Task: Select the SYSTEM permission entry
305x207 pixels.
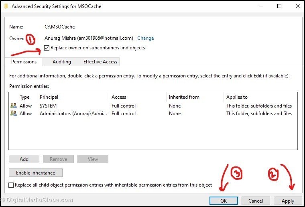Action: (153, 106)
